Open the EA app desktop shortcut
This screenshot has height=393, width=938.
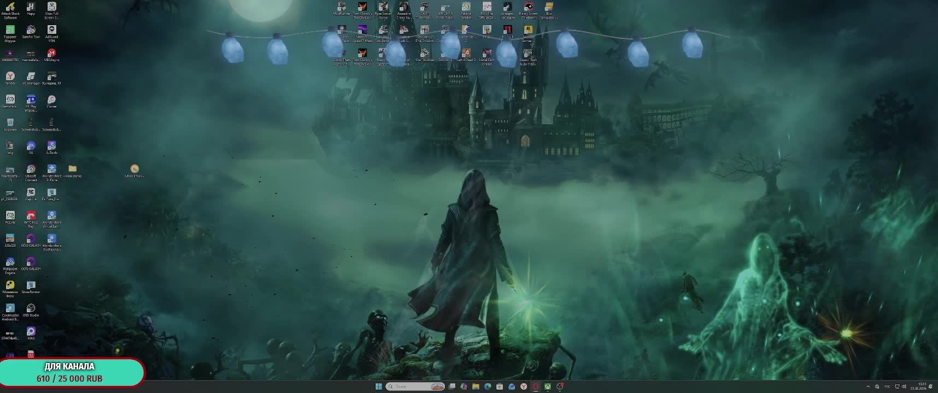[x=31, y=147]
